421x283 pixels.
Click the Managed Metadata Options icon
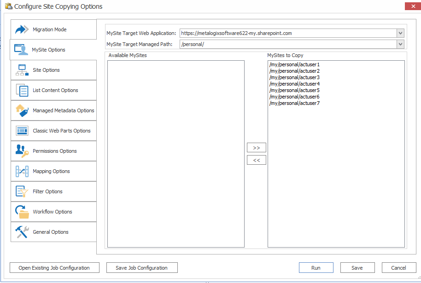coord(20,110)
